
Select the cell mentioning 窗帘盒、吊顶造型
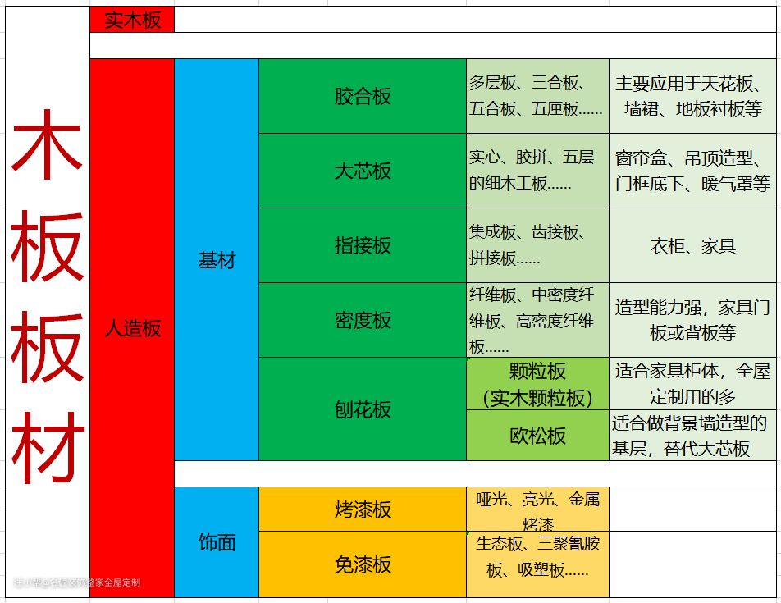pyautogui.click(x=692, y=171)
